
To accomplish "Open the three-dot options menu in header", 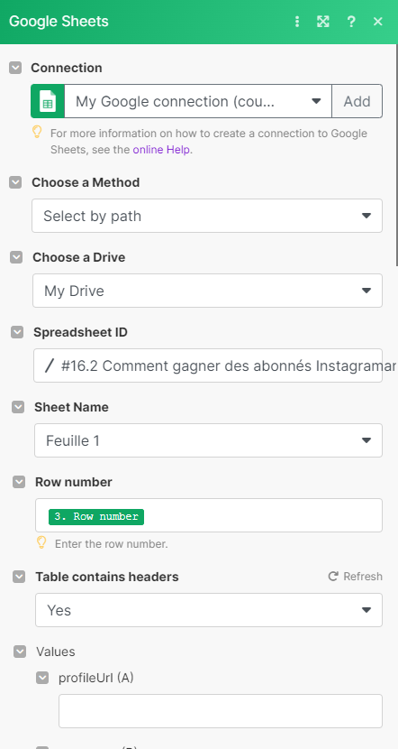I will click(x=297, y=22).
